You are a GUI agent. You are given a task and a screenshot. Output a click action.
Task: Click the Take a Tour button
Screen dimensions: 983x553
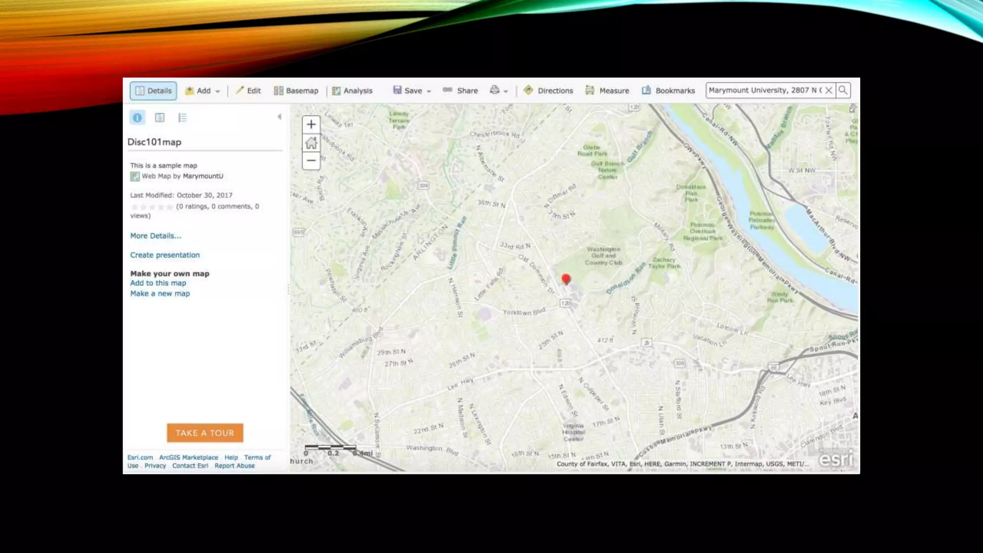click(205, 433)
